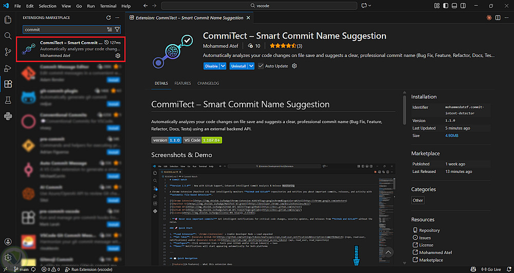Screen dimensions: 514x273
Task: Click the filter extensions funnel icon
Action: click(117, 29)
